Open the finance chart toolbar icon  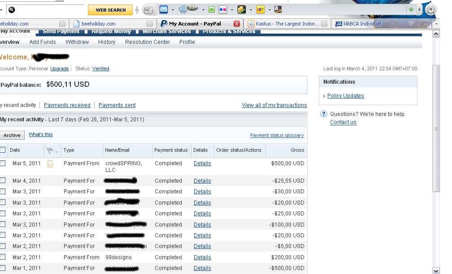(x=148, y=10)
